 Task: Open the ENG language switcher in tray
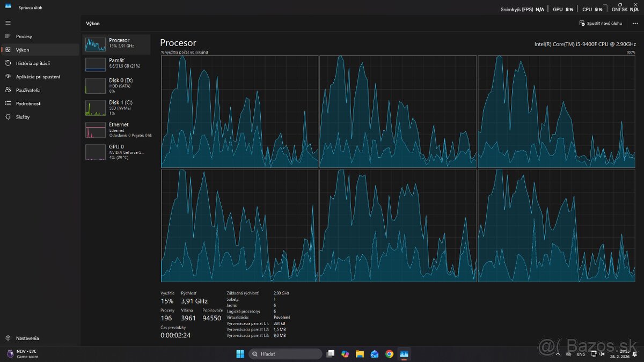pyautogui.click(x=581, y=354)
